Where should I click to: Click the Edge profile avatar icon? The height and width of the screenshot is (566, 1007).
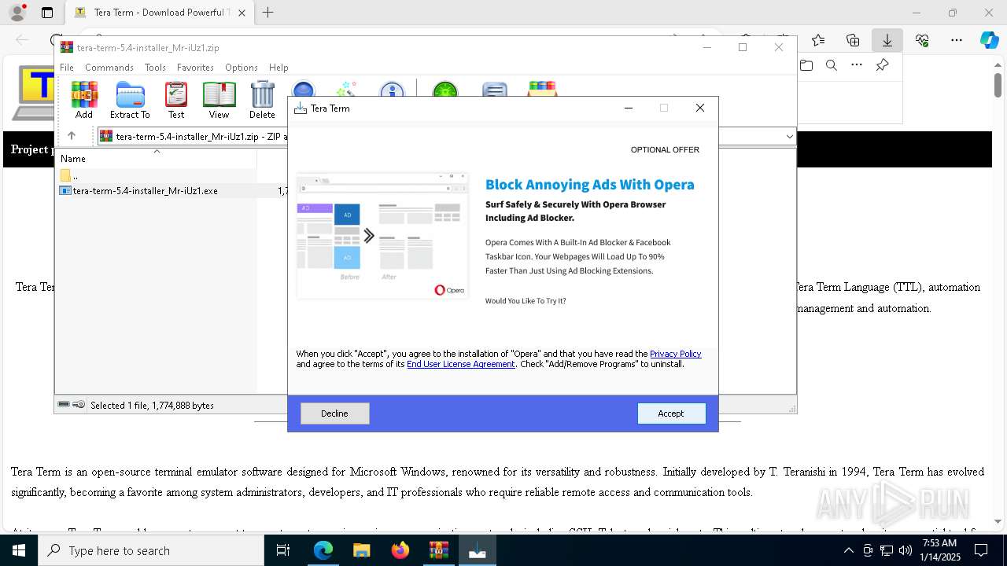(17, 13)
